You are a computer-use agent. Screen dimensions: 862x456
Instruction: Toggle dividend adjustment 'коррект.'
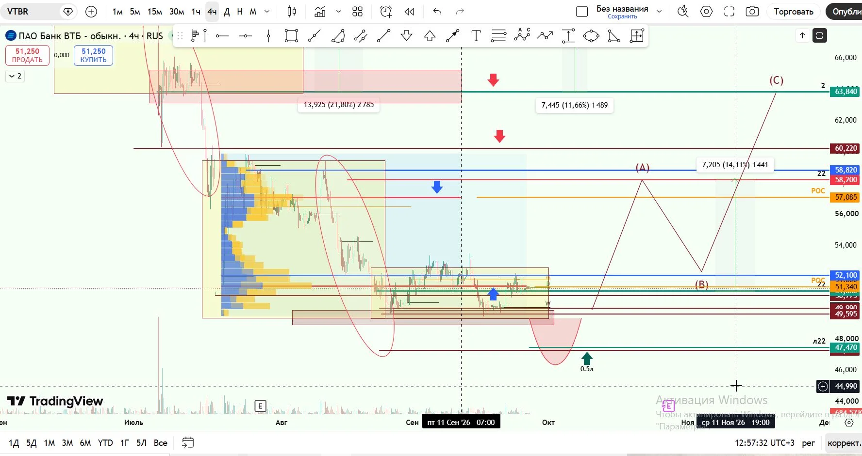pos(844,443)
